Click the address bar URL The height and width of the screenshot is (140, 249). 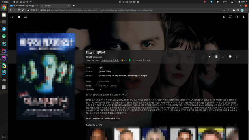(x=96, y=10)
